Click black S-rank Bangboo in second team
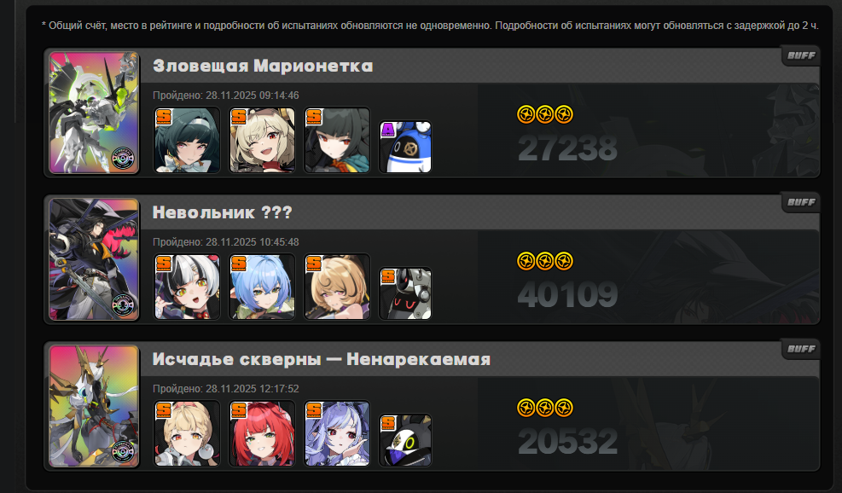Image resolution: width=842 pixels, height=493 pixels. coord(405,293)
